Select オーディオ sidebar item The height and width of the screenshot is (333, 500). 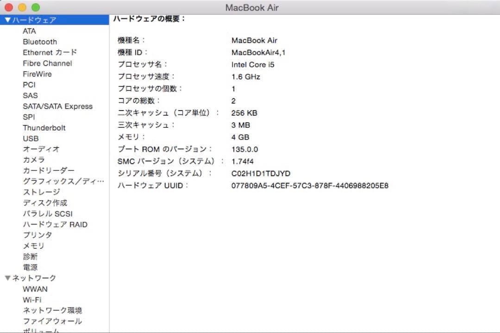41,149
